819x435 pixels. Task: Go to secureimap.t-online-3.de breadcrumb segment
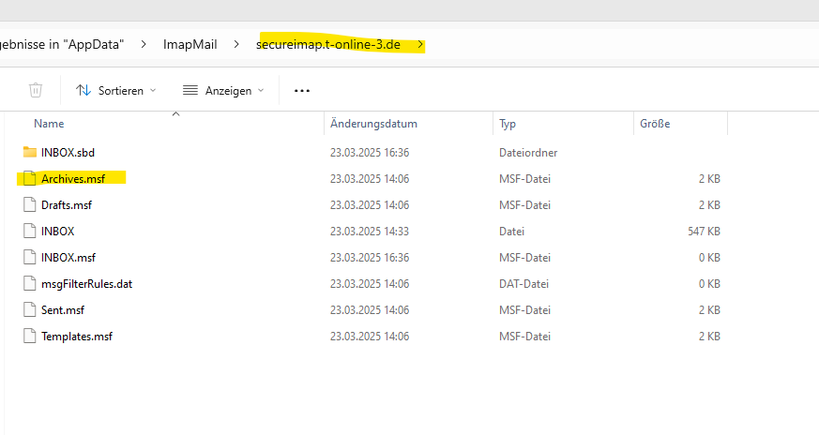tap(328, 44)
